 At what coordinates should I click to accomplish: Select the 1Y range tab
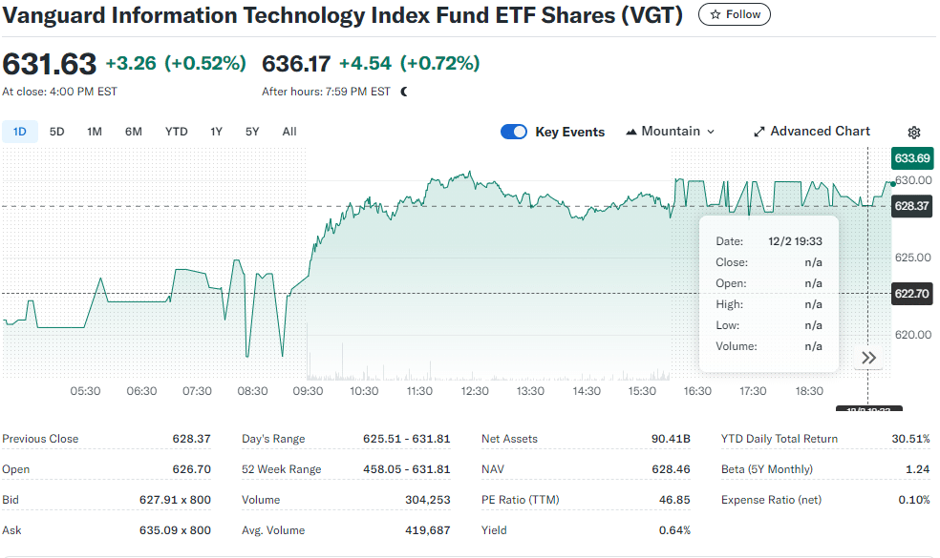pyautogui.click(x=217, y=132)
